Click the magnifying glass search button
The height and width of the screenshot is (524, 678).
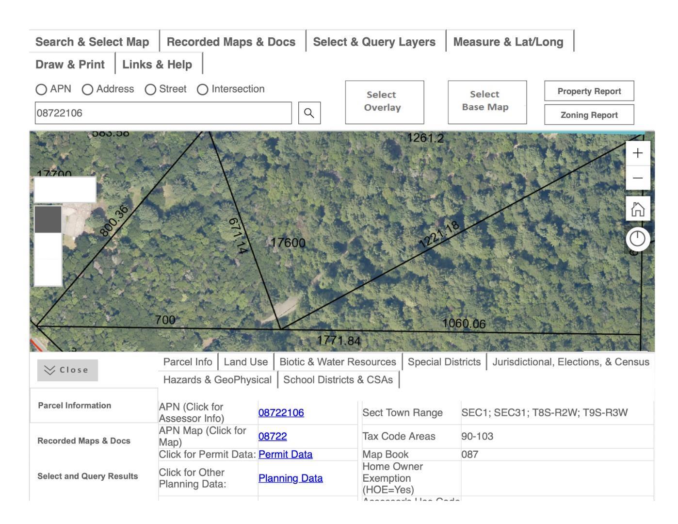309,113
